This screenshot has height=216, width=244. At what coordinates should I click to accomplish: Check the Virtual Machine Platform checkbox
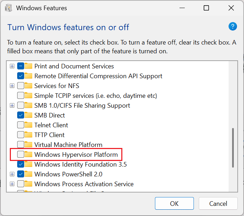coord(21,144)
